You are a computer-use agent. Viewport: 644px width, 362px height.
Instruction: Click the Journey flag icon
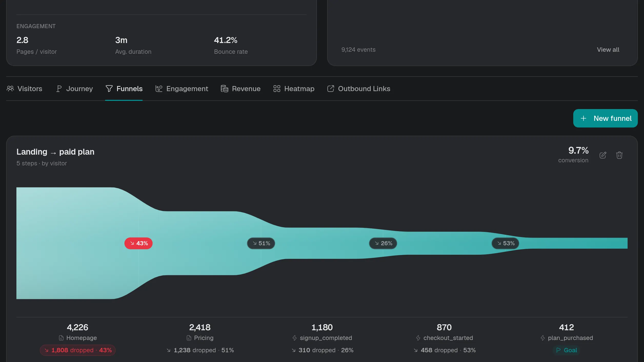[x=59, y=89]
